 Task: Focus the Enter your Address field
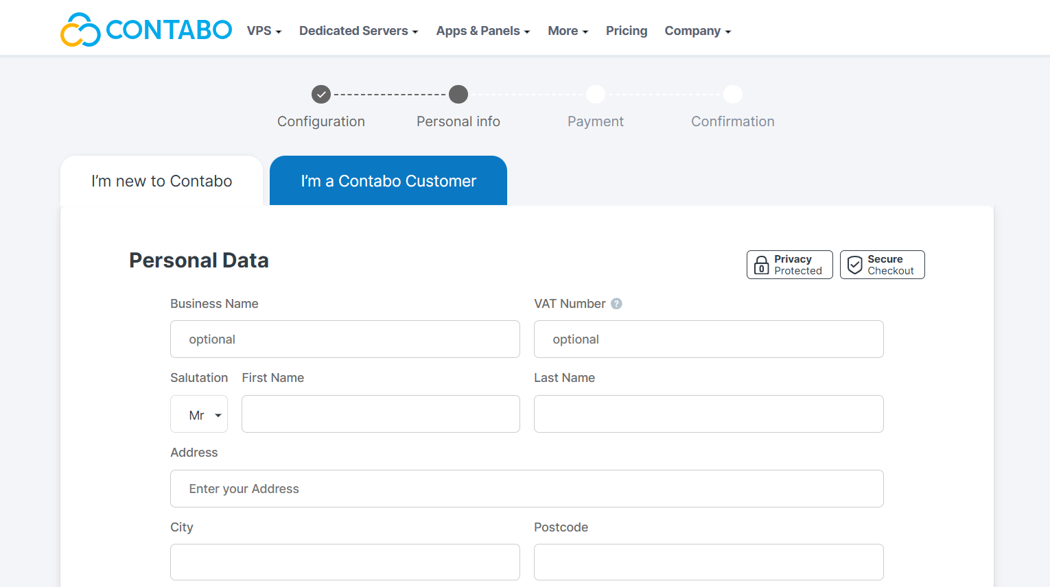(527, 488)
